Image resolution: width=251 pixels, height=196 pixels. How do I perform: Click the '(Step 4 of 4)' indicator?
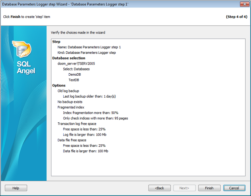[x=236, y=17]
